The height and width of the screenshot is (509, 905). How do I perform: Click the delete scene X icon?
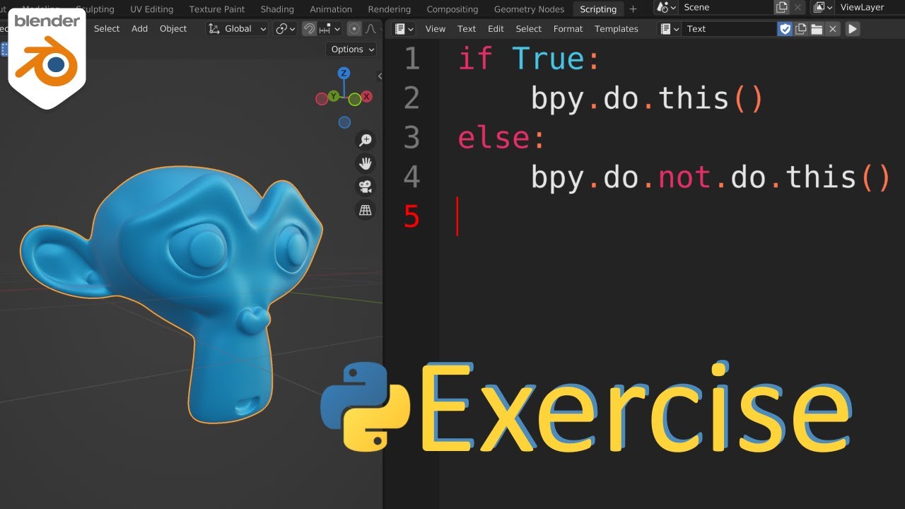[x=798, y=8]
